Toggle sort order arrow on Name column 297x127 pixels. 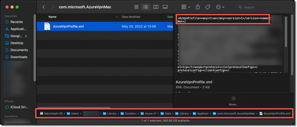tap(117, 17)
